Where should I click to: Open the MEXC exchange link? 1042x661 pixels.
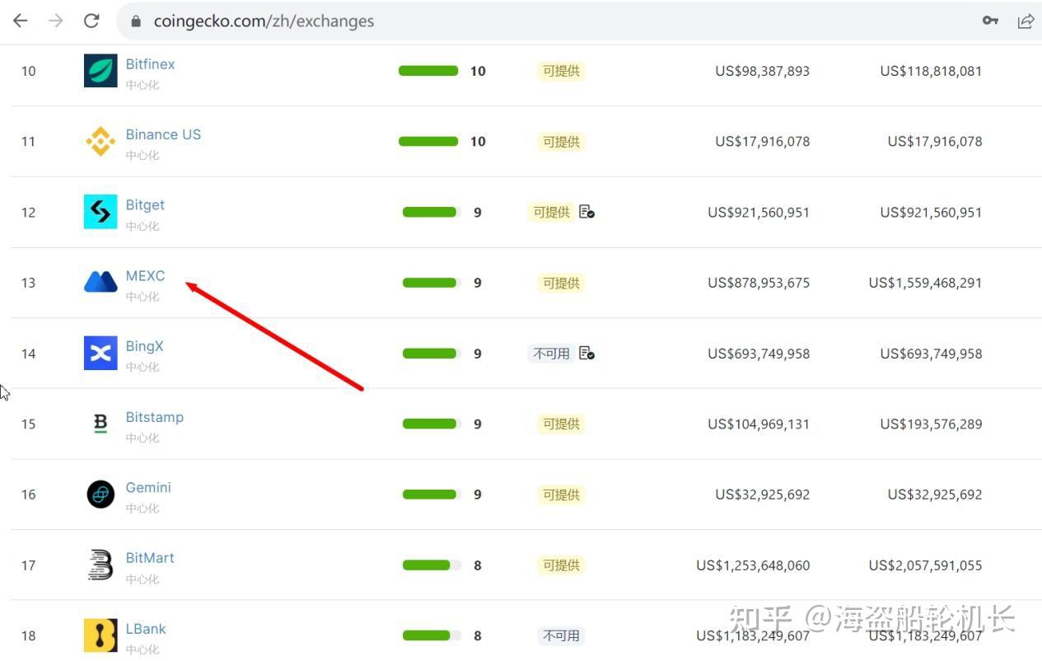point(145,275)
